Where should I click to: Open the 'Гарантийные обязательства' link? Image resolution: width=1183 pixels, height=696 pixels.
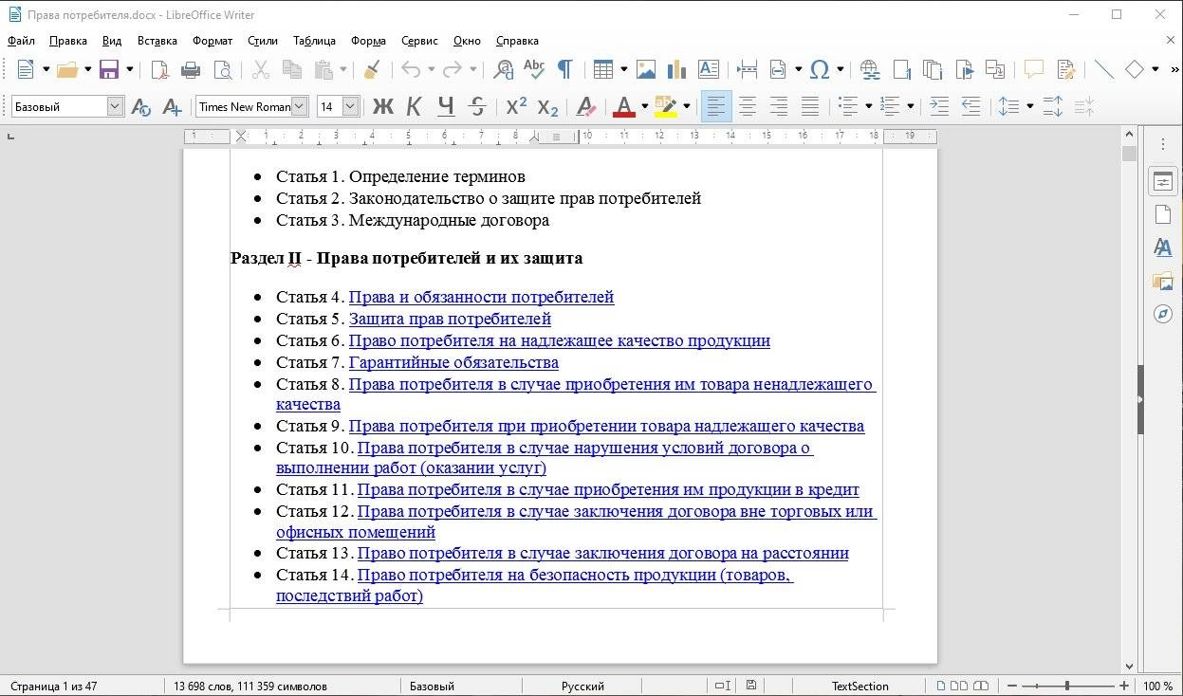click(x=453, y=362)
